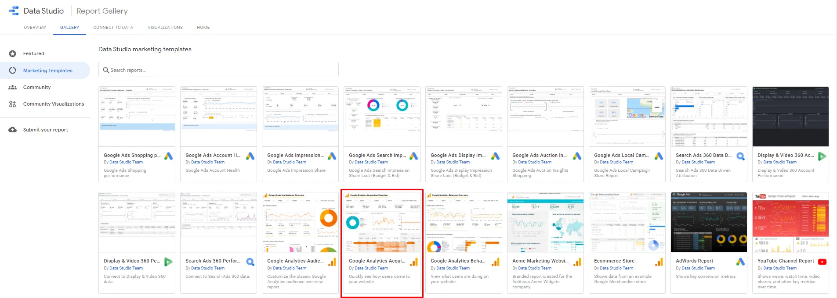Open YouTube Channel Report thumbnail
Image resolution: width=837 pixels, height=298 pixels.
[791, 222]
